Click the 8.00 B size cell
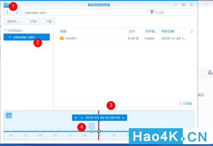Image resolution: width=213 pixels, height=146 pixels. click(x=133, y=38)
